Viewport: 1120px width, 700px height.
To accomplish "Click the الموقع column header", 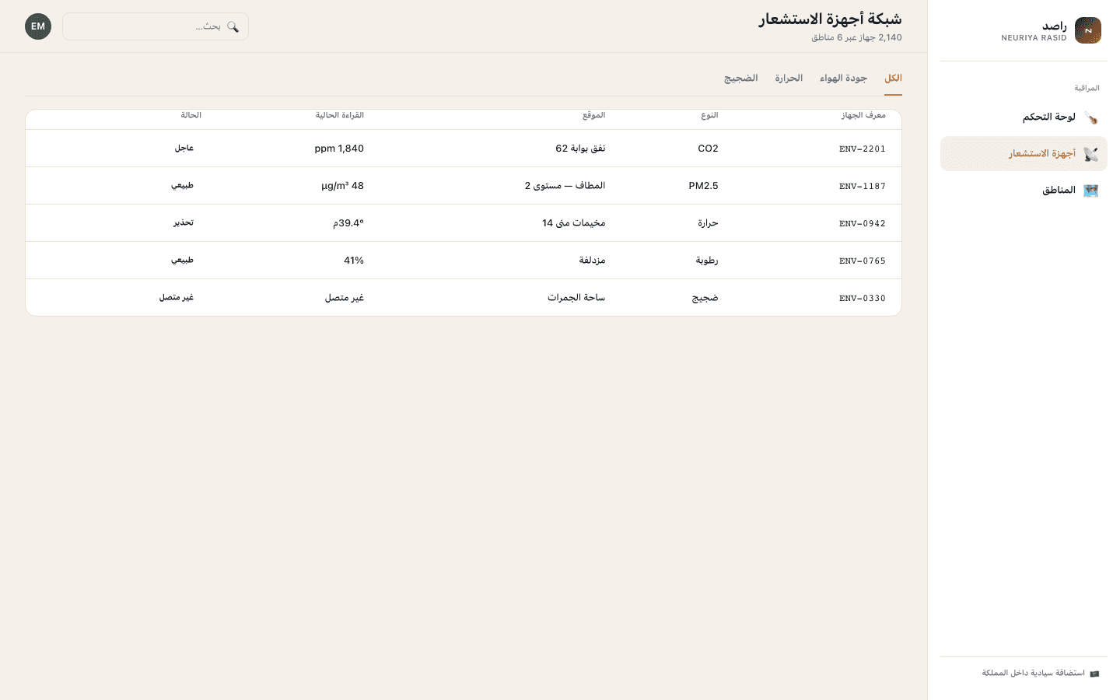I will tap(593, 115).
